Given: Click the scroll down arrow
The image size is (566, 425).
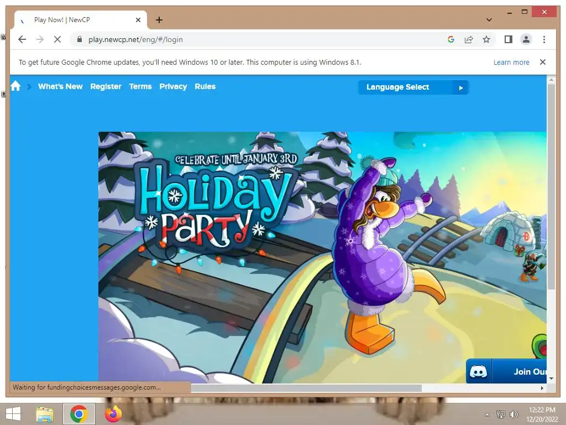Looking at the screenshot, I should pyautogui.click(x=551, y=379).
